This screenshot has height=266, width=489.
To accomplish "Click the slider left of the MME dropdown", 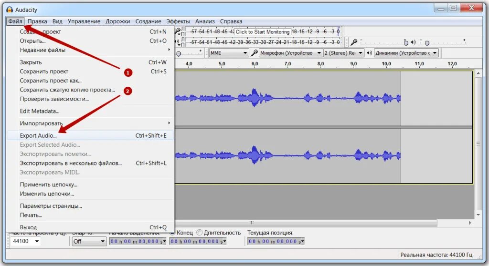I will (189, 53).
